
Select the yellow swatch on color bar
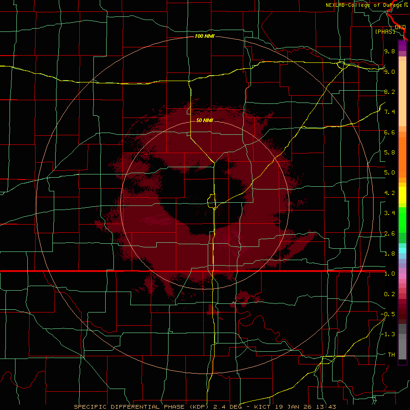tap(402, 195)
